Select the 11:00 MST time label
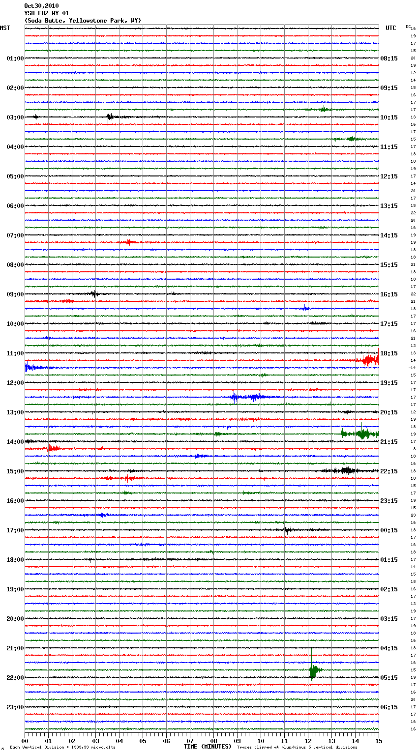 (15, 353)
